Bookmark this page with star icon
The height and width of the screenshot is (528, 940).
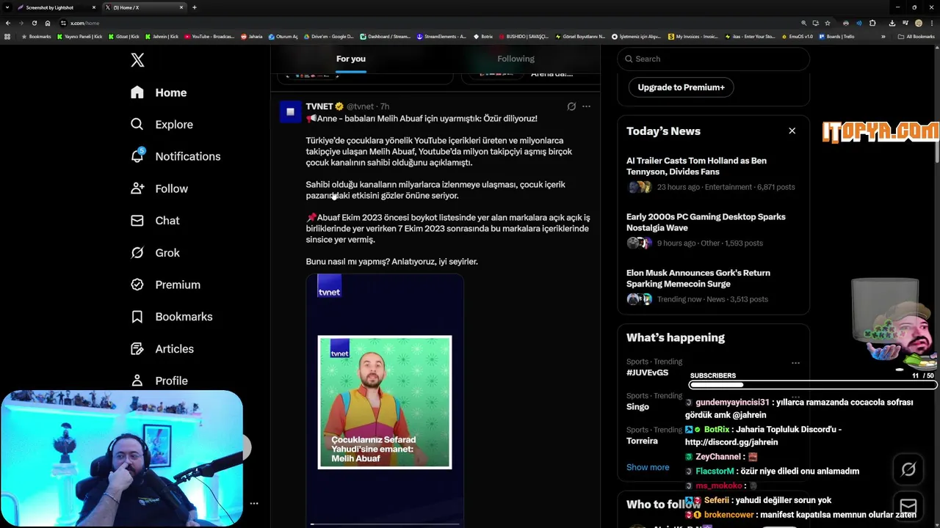[x=828, y=23]
